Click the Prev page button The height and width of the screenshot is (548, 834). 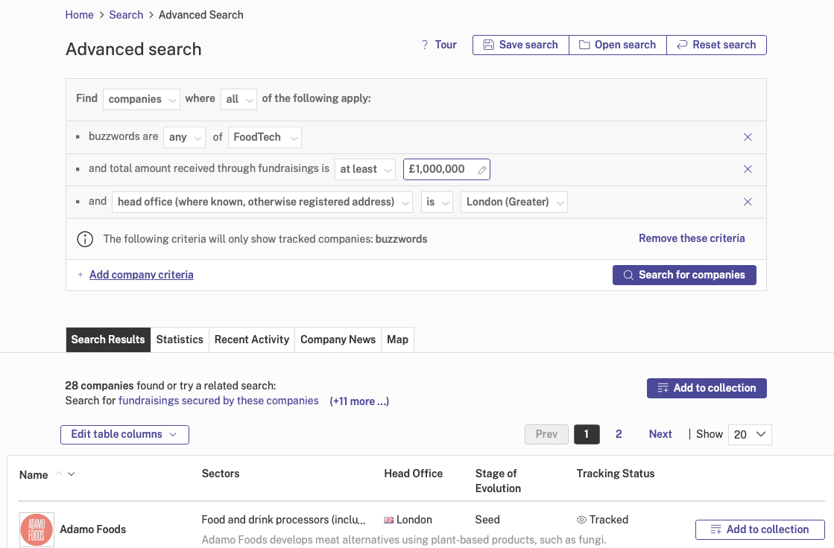point(546,434)
